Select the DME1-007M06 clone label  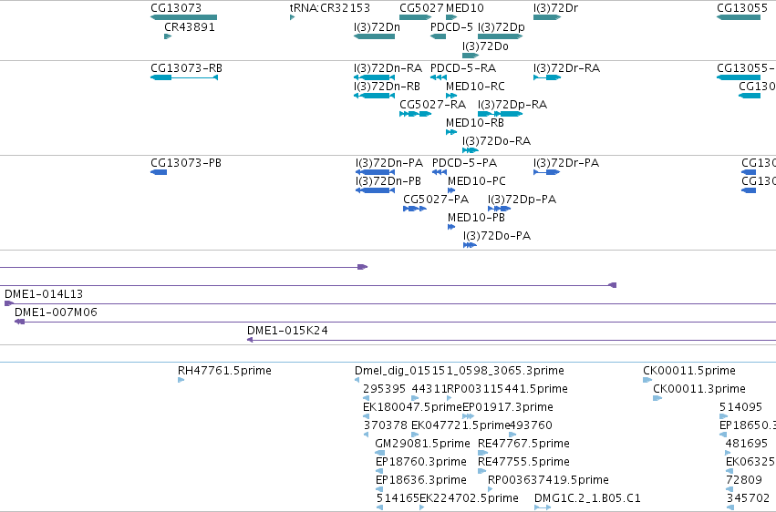point(56,312)
